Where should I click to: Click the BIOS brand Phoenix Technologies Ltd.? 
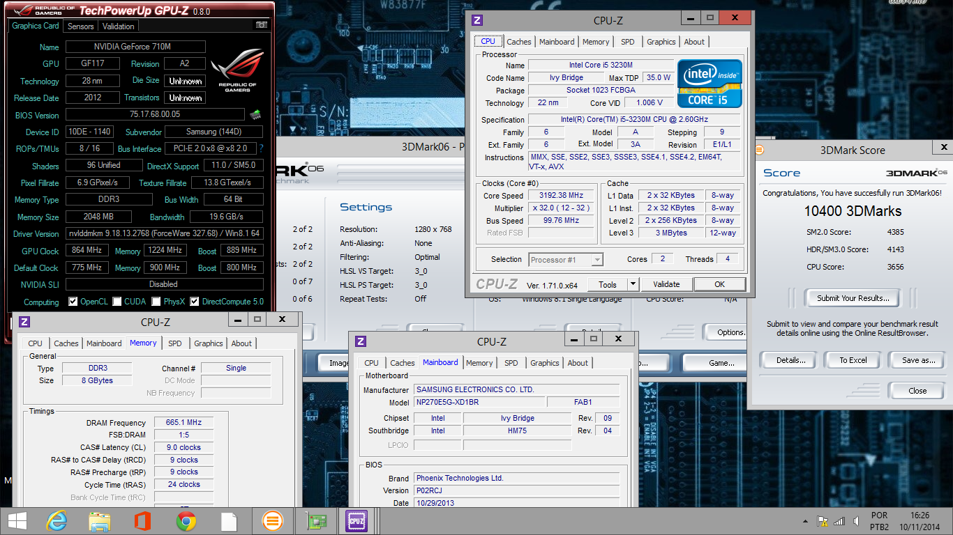pyautogui.click(x=516, y=478)
